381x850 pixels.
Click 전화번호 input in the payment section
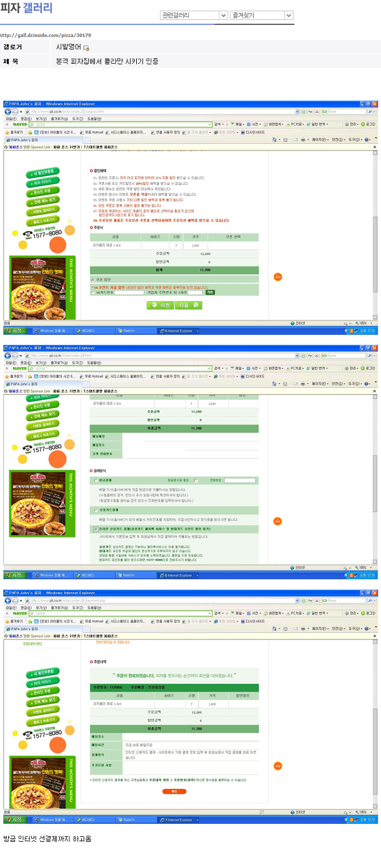tap(240, 480)
